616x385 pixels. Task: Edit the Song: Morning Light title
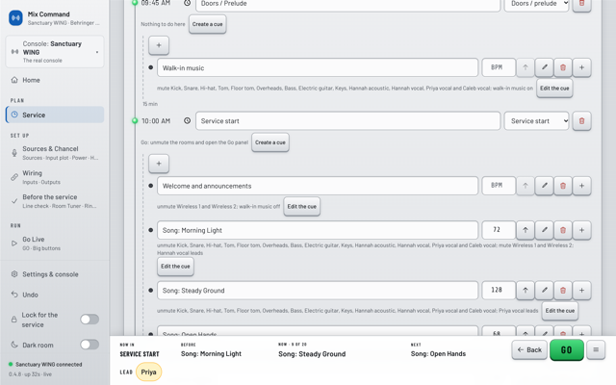coord(318,230)
